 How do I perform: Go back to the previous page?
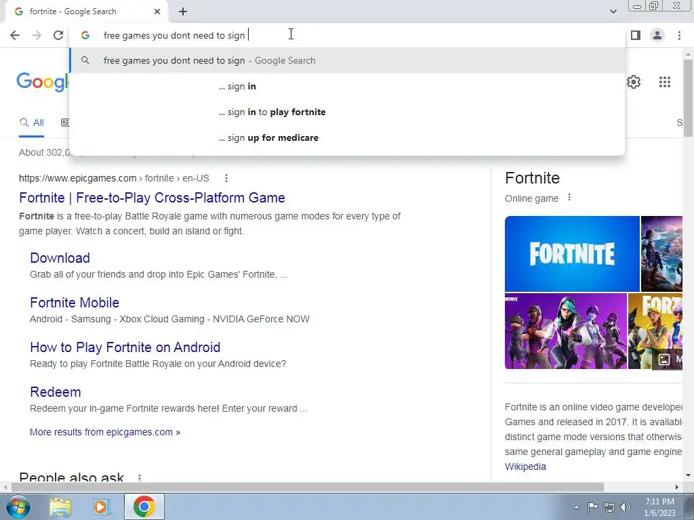tap(15, 35)
